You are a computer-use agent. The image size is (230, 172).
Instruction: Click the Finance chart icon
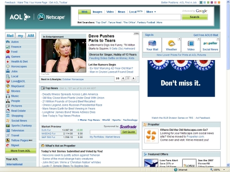(x=8, y=47)
